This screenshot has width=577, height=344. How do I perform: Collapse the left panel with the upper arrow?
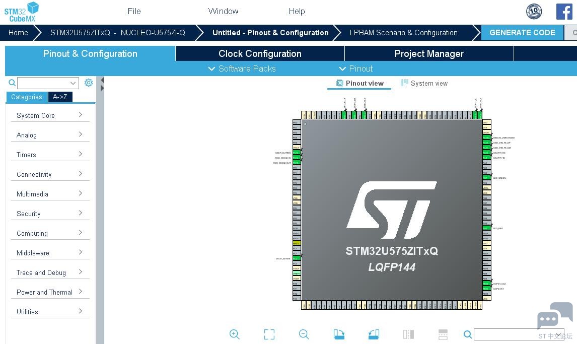click(x=102, y=80)
